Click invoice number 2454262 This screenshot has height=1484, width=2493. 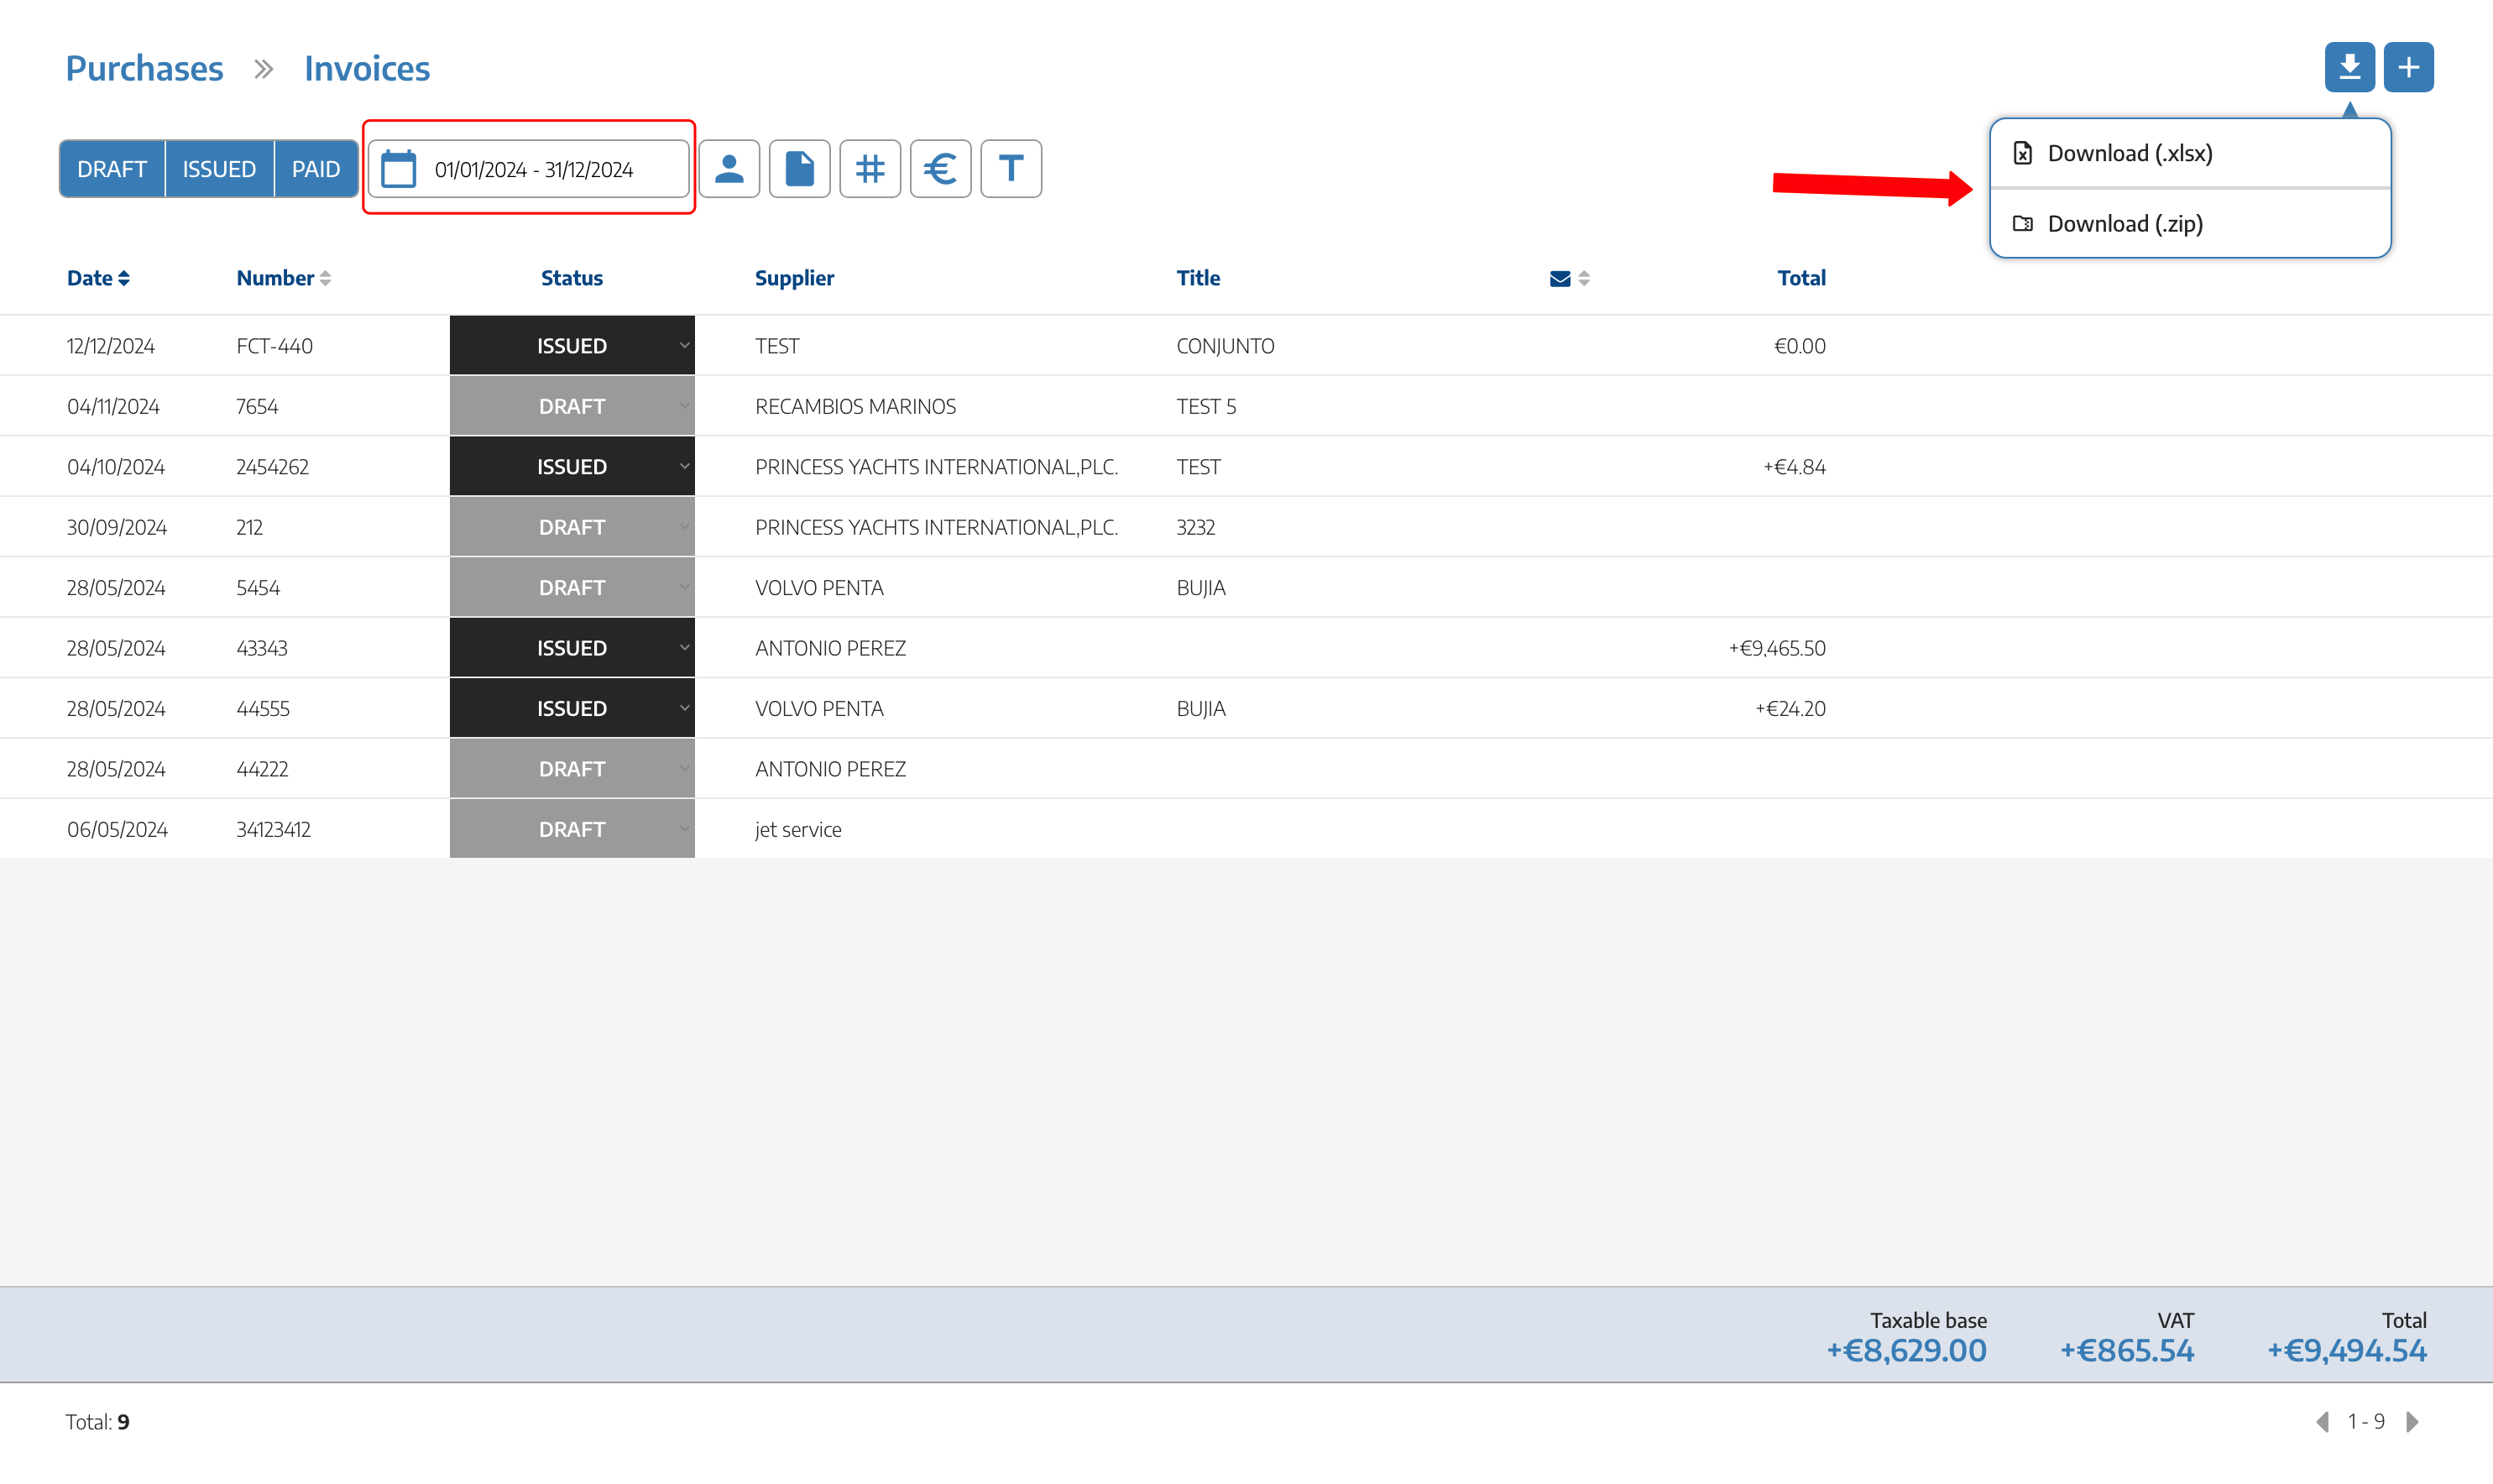point(272,467)
